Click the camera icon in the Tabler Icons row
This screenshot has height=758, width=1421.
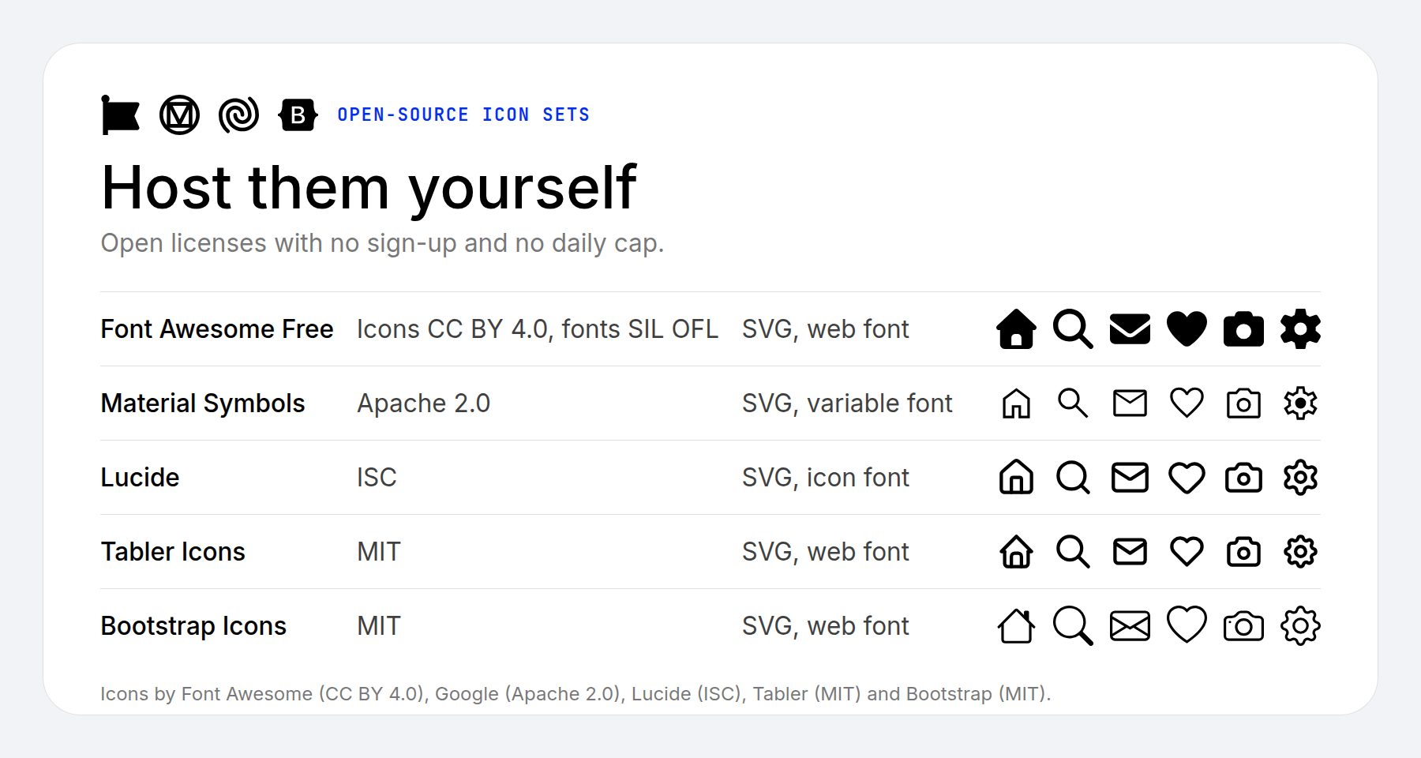pos(1244,552)
